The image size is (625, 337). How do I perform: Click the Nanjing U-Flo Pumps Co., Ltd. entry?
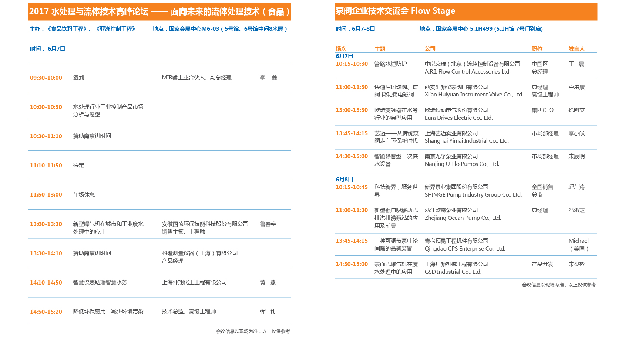pos(462,164)
